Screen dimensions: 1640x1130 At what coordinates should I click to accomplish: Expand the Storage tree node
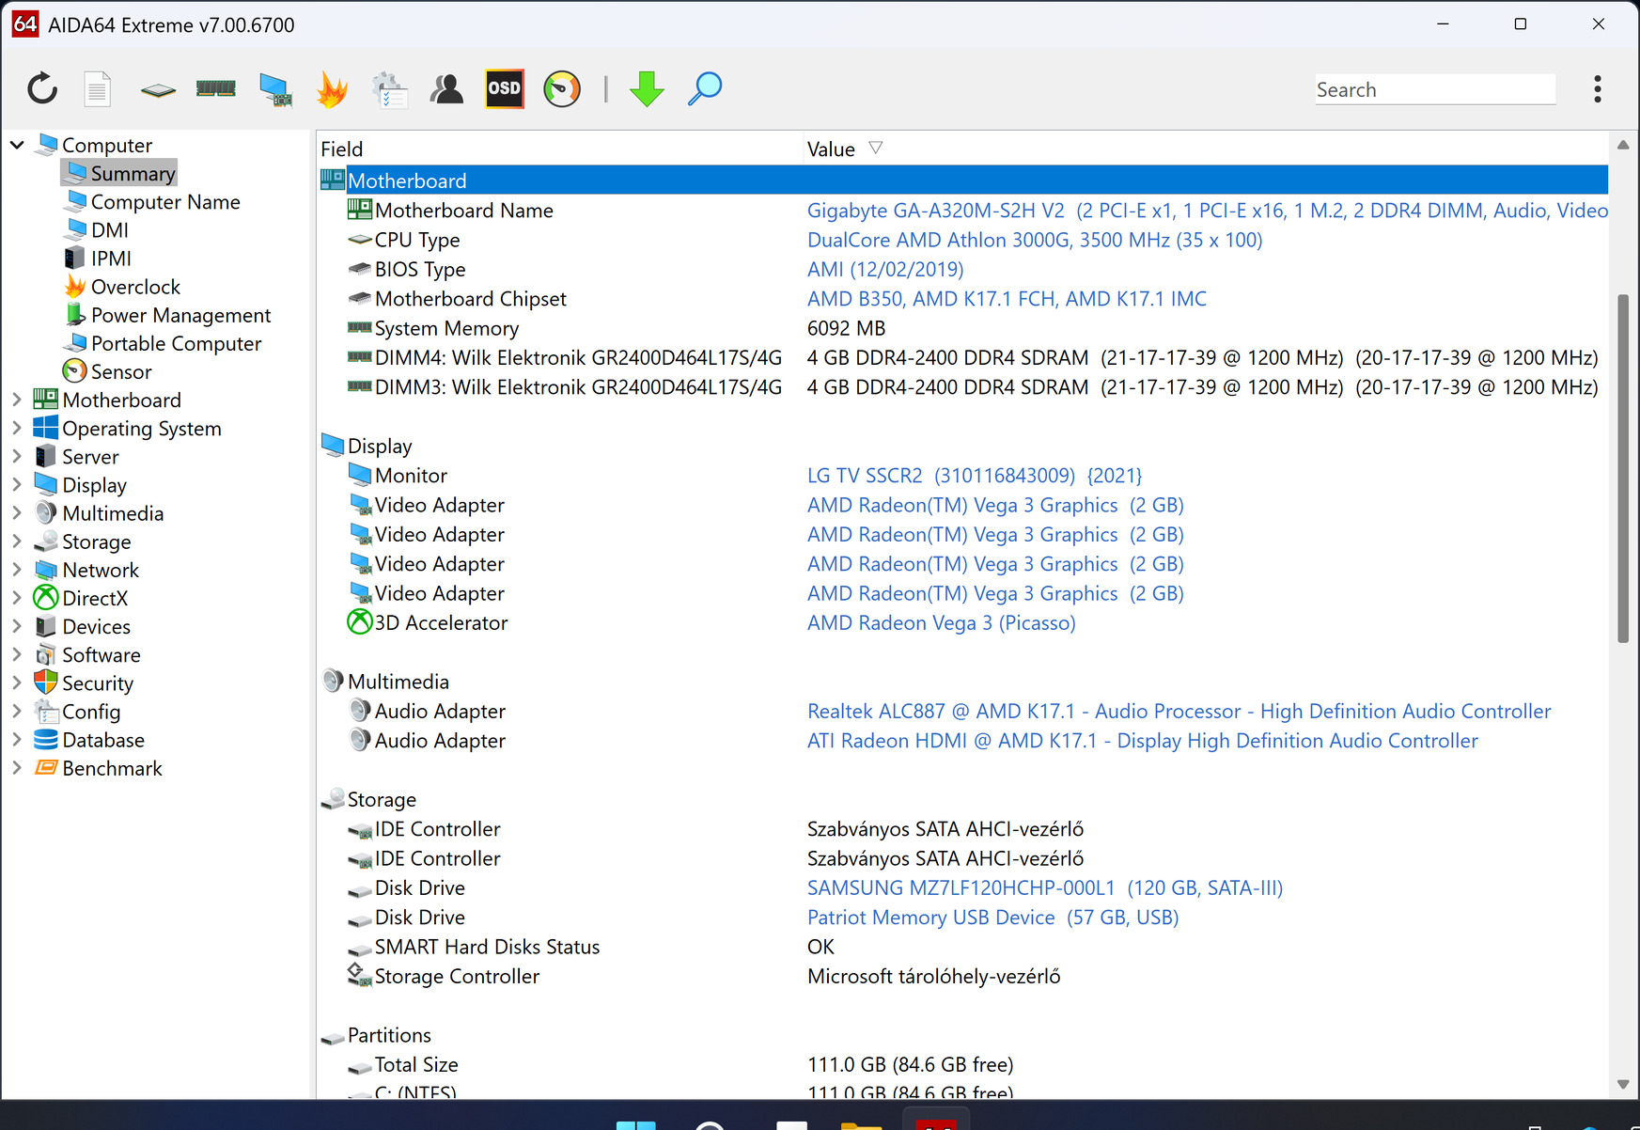pyautogui.click(x=17, y=541)
